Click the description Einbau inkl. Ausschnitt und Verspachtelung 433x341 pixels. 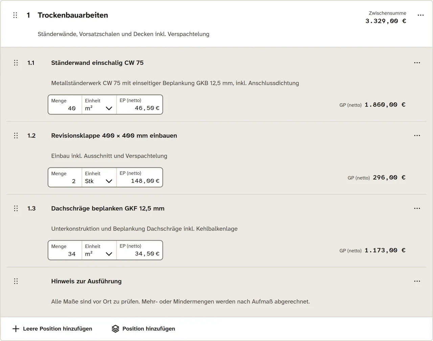(109, 156)
